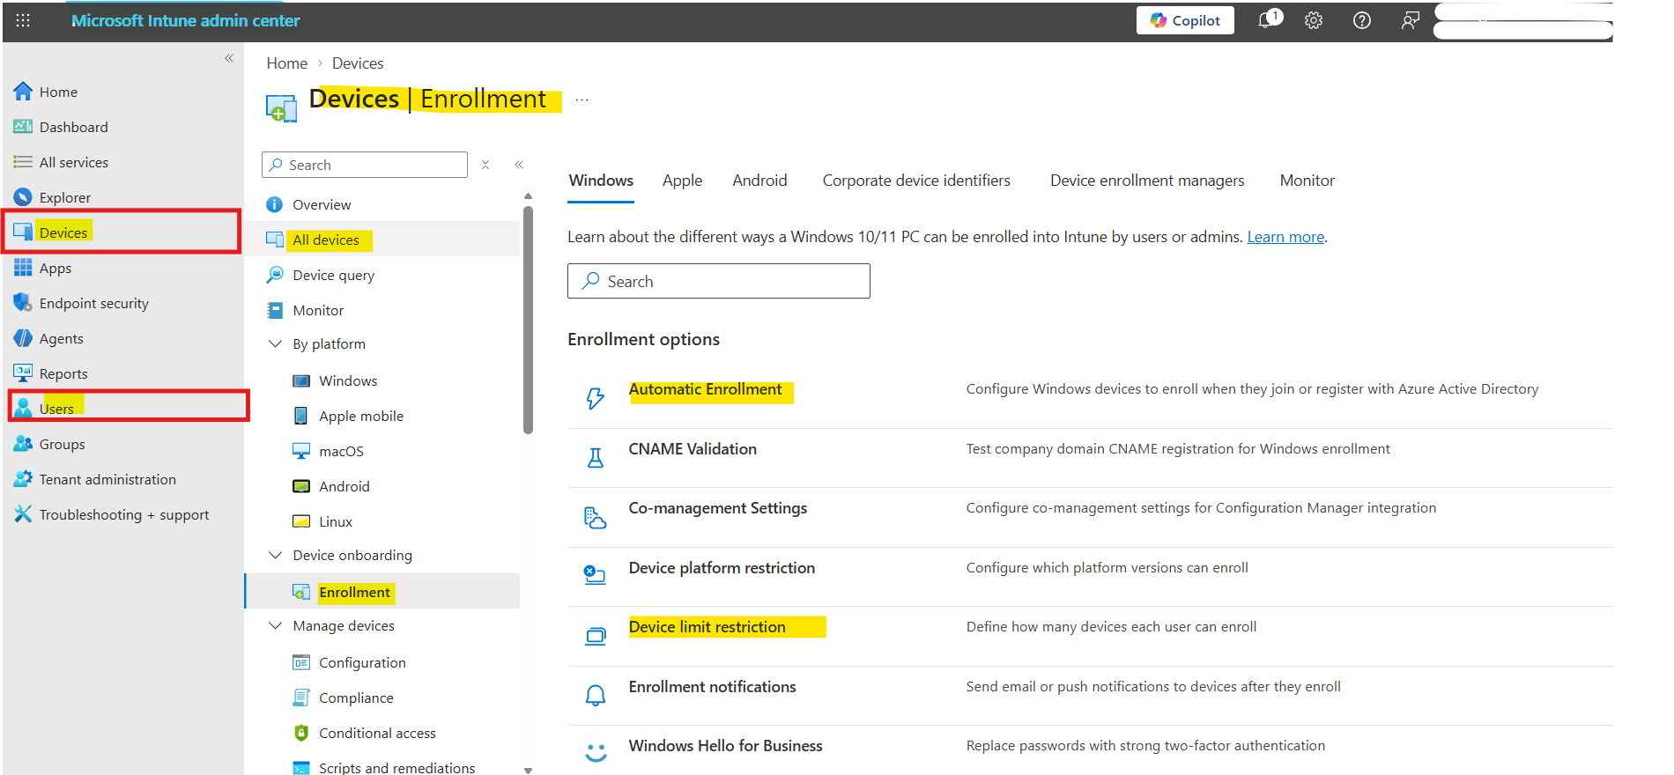Collapse the By platform section chevron
Viewport: 1674px width, 775px height.
click(275, 343)
